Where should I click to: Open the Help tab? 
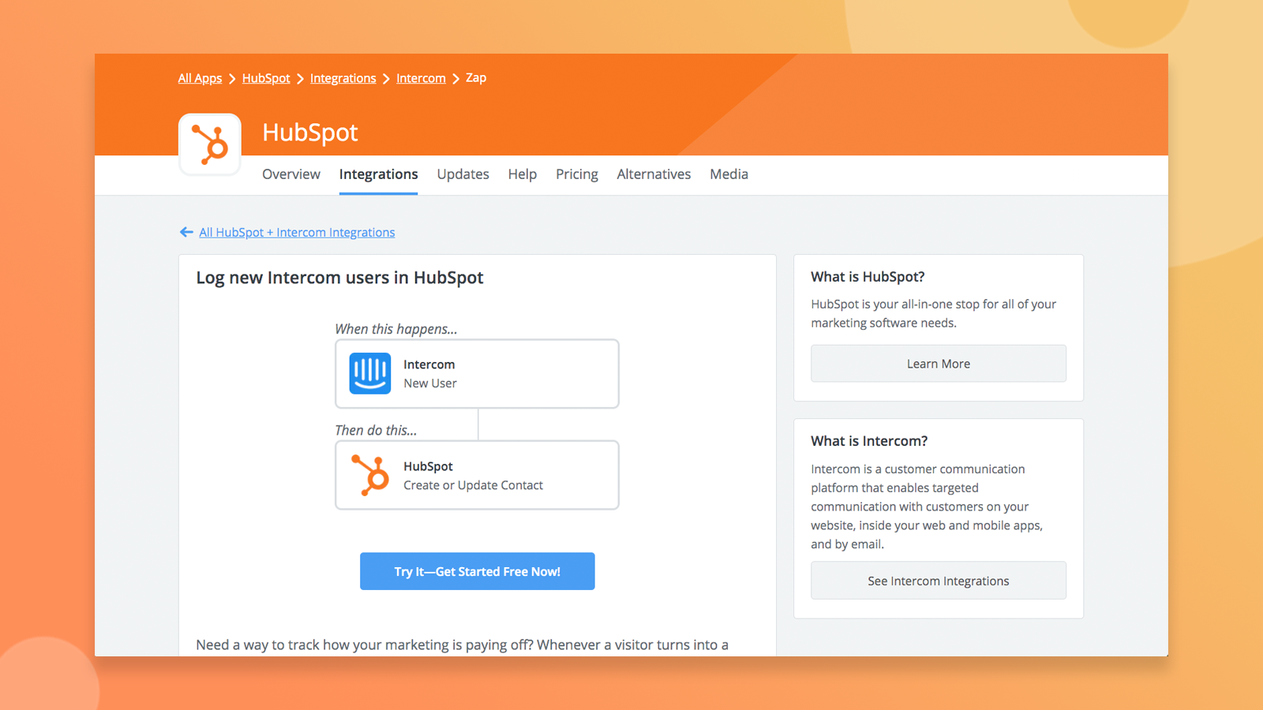point(523,174)
